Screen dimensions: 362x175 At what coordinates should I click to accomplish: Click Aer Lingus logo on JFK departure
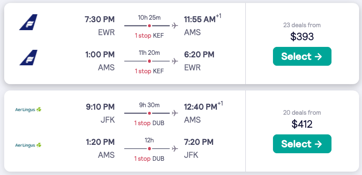pyautogui.click(x=28, y=110)
